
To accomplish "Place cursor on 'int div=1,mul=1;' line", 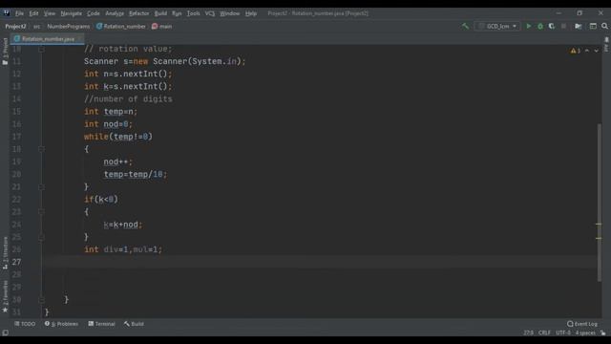I will tap(123, 249).
